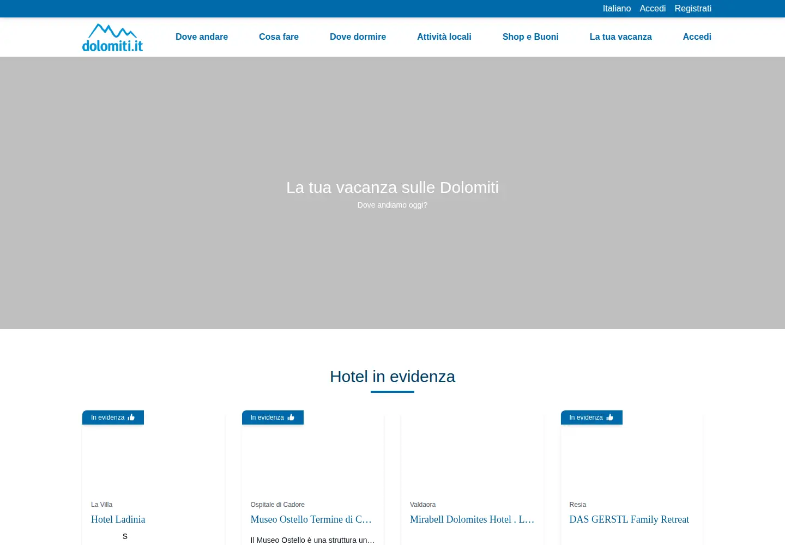Change language via Italiano selector
The image size is (785, 545).
[617, 8]
